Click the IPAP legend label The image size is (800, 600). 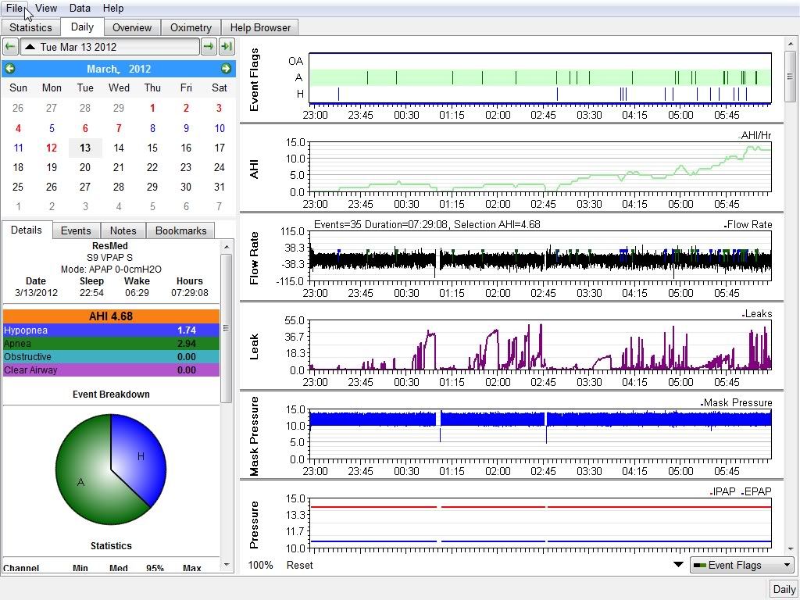[x=724, y=492]
